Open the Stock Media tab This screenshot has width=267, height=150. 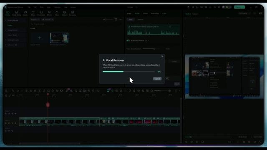click(17, 13)
